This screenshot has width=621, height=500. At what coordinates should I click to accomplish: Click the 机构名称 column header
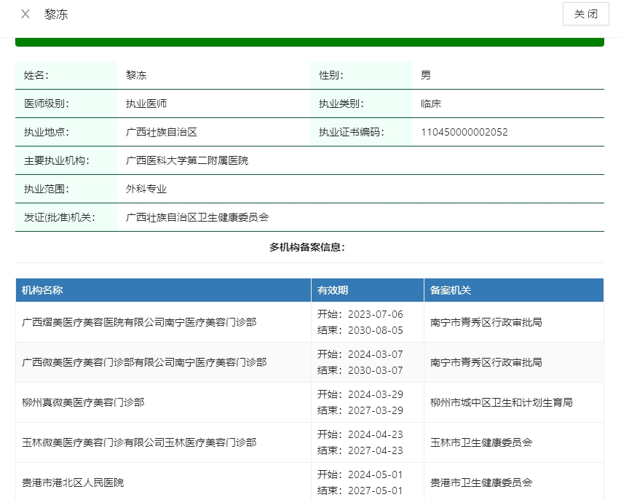click(x=42, y=290)
